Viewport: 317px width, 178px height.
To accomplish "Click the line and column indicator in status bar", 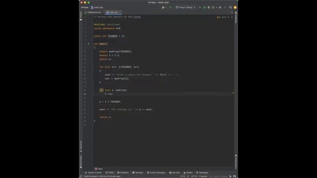I will pos(183,176).
